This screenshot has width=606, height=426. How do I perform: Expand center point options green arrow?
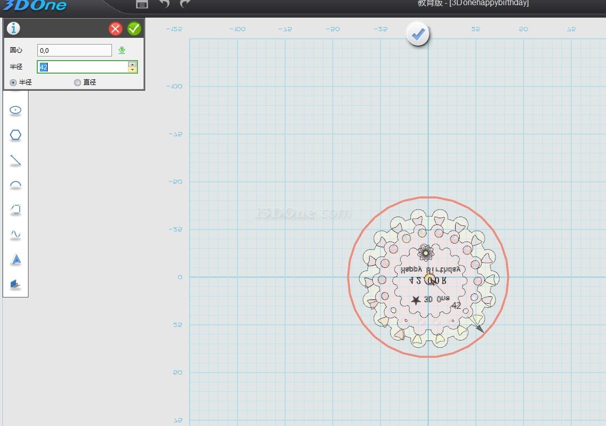(x=122, y=50)
